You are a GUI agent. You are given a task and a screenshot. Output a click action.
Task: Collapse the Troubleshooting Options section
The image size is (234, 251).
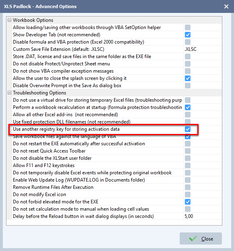10,93
